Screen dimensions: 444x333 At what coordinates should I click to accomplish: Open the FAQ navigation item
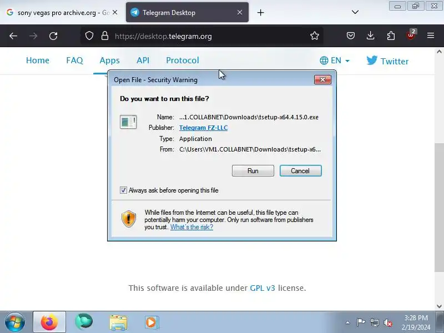[74, 60]
